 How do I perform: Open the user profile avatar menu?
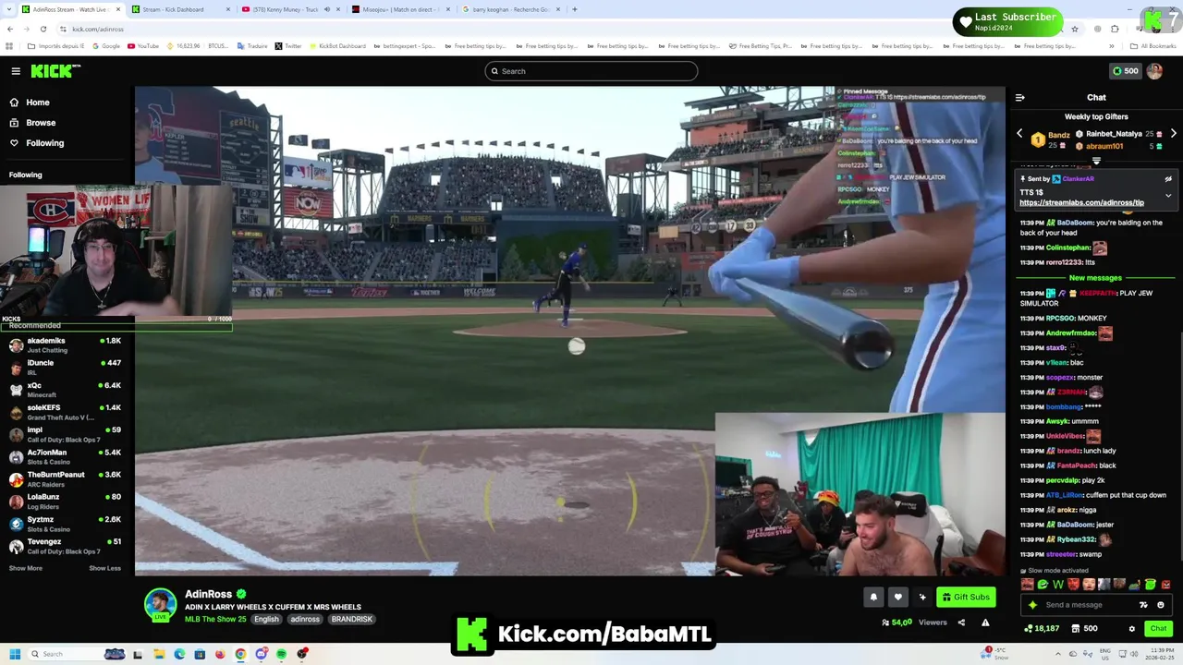1154,71
